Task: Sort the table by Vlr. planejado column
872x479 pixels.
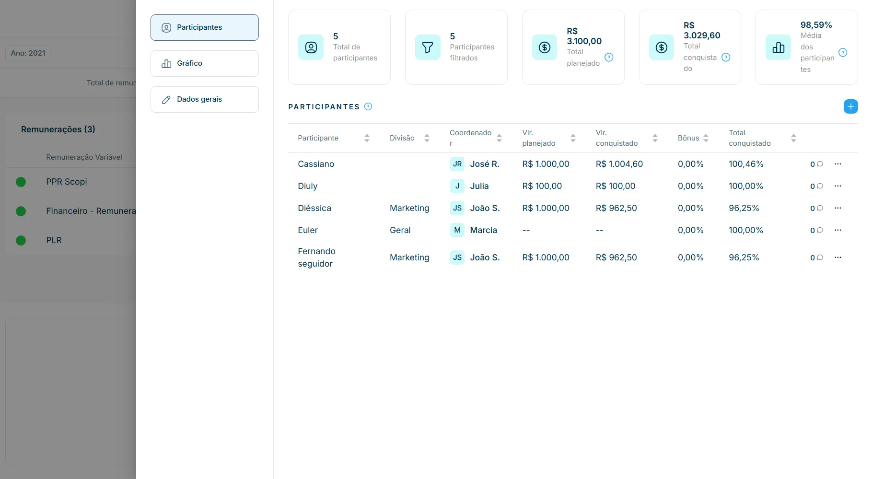Action: point(573,138)
